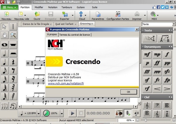Select the triplet tuplet tool
Viewport: 176px width, 124px height.
[5, 106]
